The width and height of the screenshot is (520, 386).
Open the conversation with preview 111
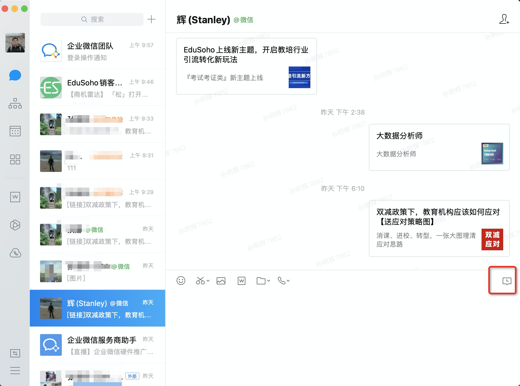97,161
